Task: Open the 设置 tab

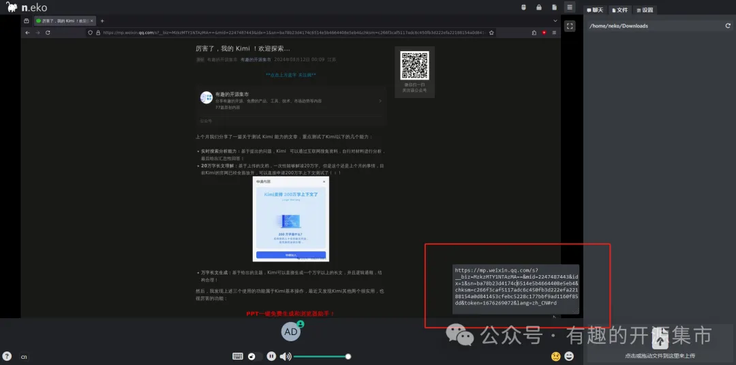Action: point(645,10)
